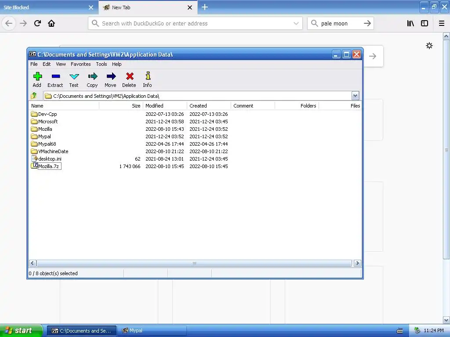450x337 pixels.
Task: Open the Help menu
Action: point(116,64)
